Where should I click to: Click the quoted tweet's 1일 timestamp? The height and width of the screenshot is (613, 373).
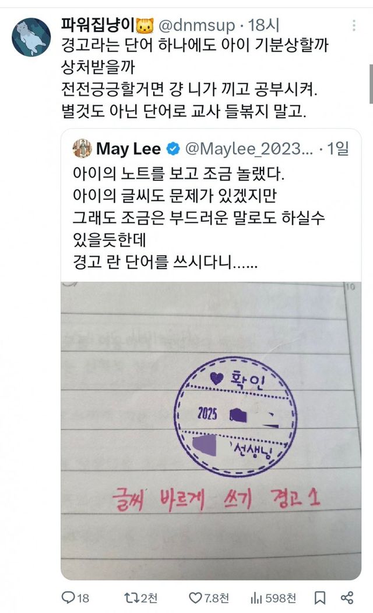[x=338, y=149]
